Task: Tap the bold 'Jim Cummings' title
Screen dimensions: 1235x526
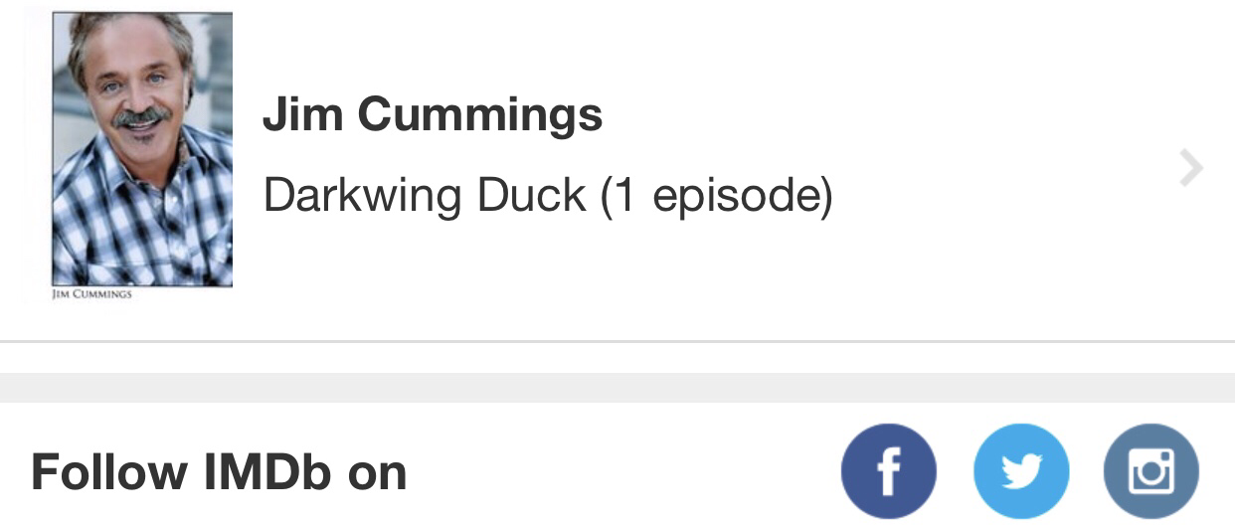Action: tap(433, 114)
